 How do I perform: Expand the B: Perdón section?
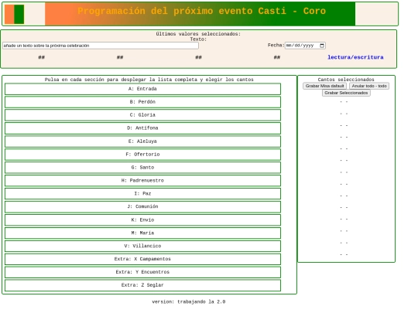click(x=142, y=102)
